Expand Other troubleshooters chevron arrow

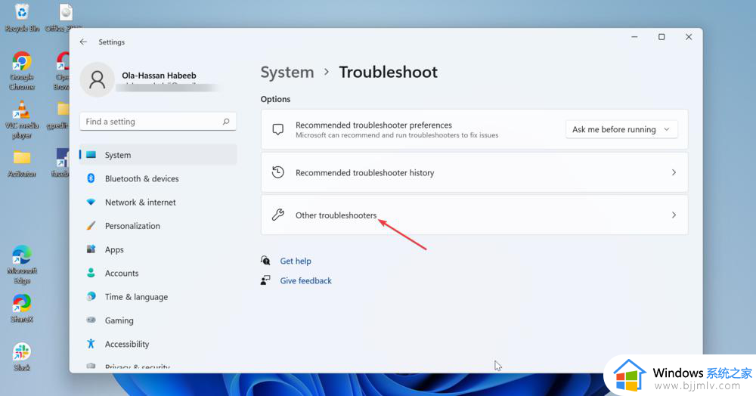674,215
